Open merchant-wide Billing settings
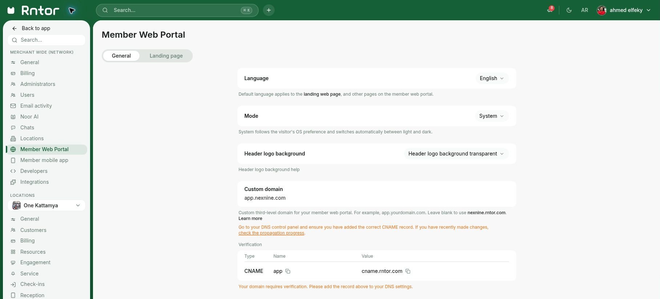The width and height of the screenshot is (660, 299). (46, 73)
